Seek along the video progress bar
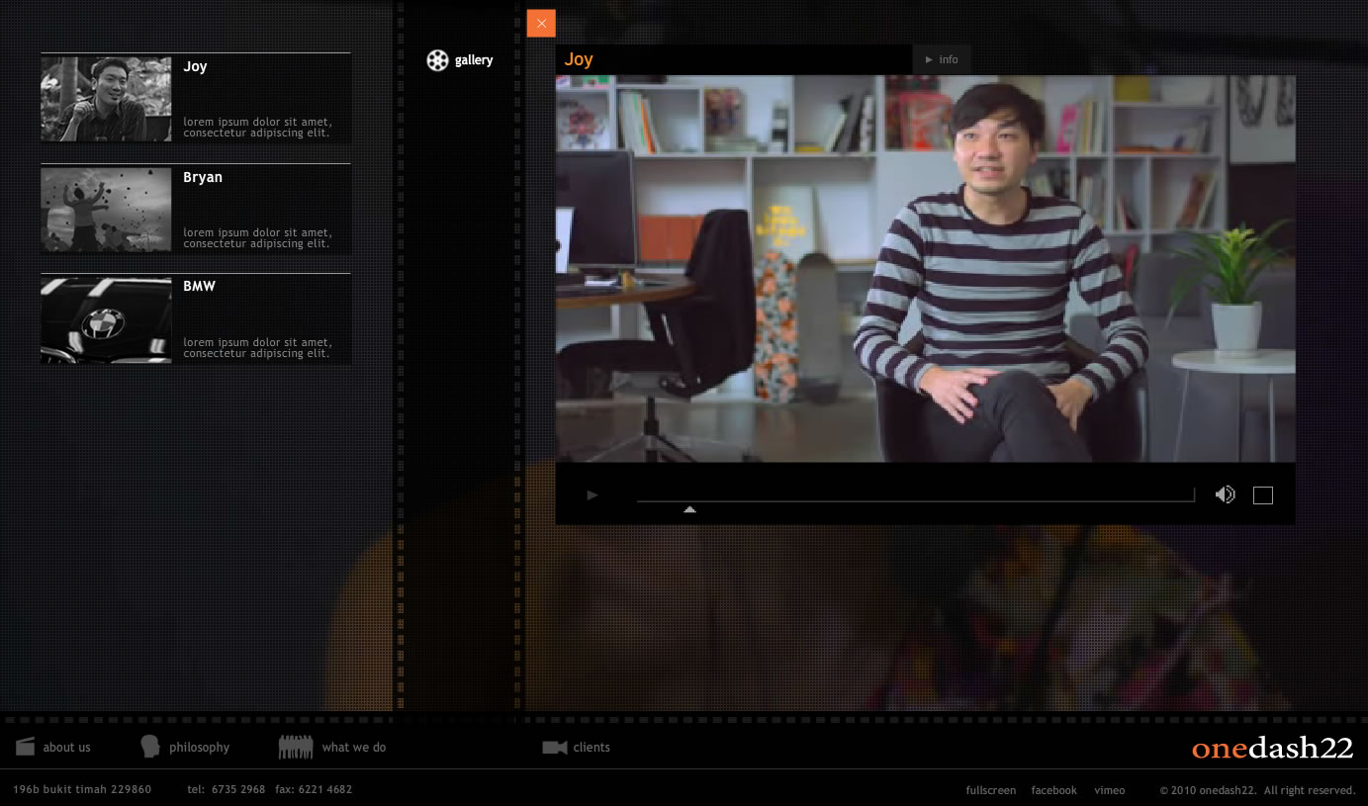Screen dimensions: 1368x806 click(916, 500)
